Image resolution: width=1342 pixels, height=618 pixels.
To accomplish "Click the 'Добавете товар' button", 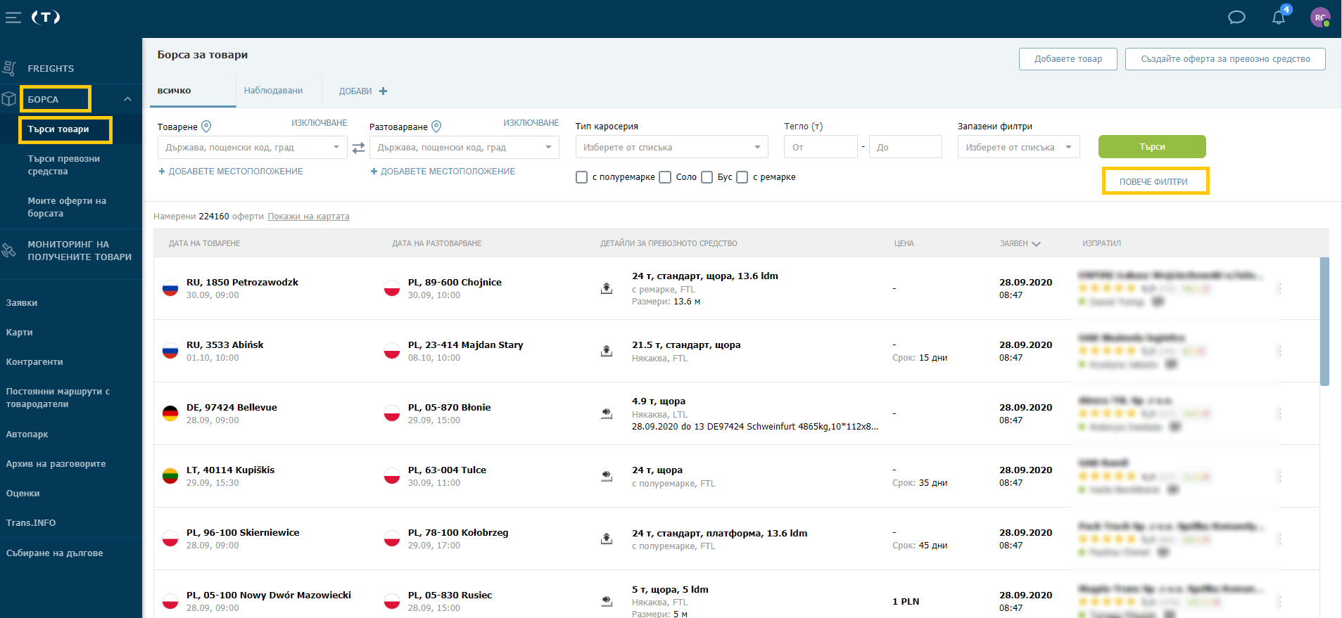I will (1068, 59).
